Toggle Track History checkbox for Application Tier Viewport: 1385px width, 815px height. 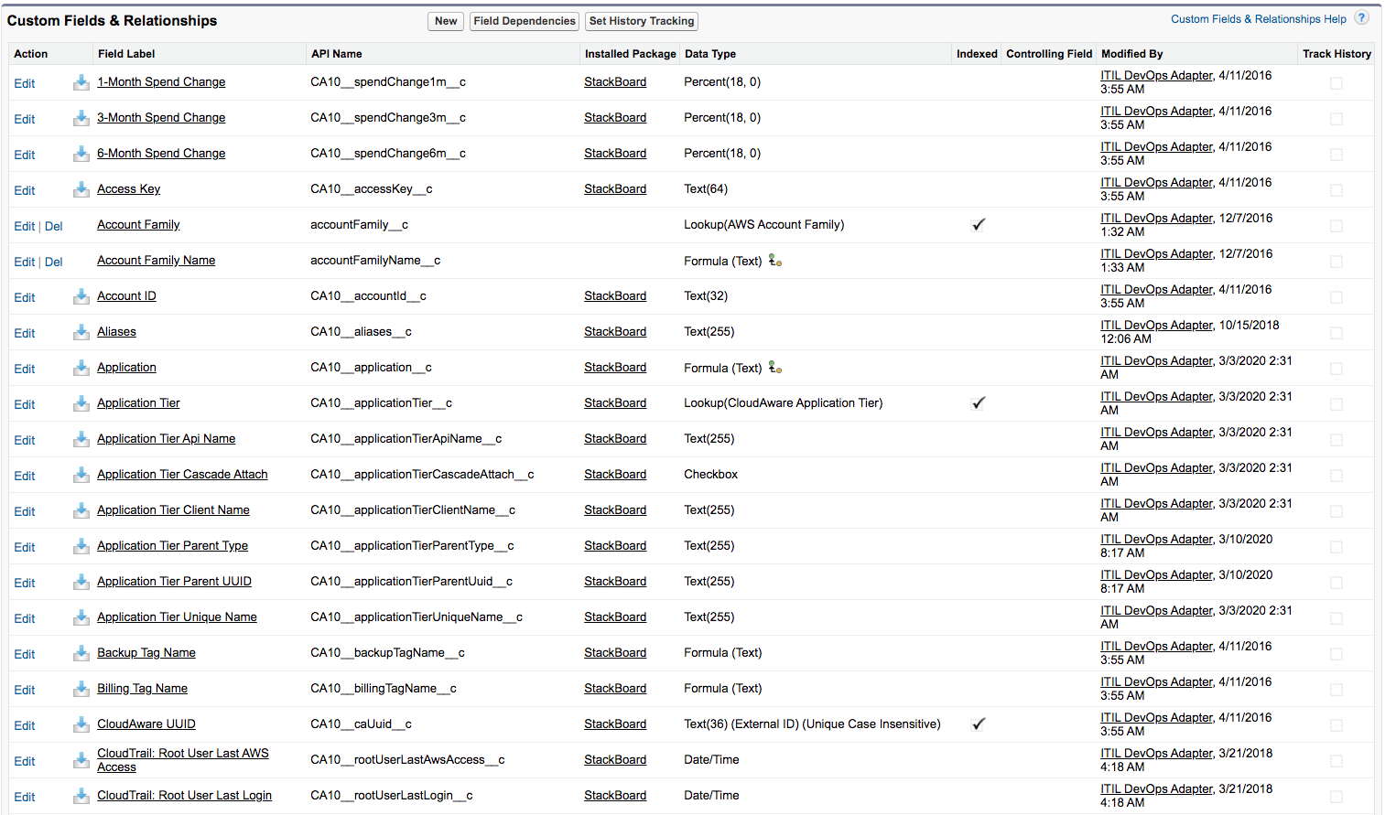coord(1336,404)
